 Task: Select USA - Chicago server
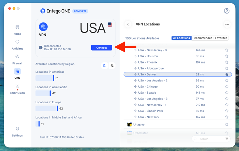pos(178,87)
